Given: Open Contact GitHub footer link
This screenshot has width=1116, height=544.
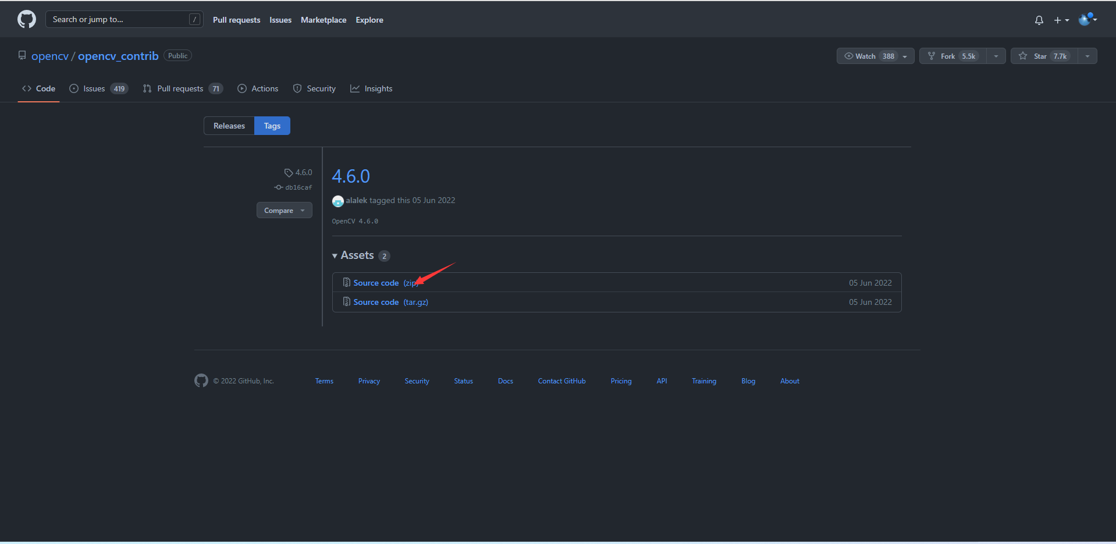Looking at the screenshot, I should tap(561, 381).
